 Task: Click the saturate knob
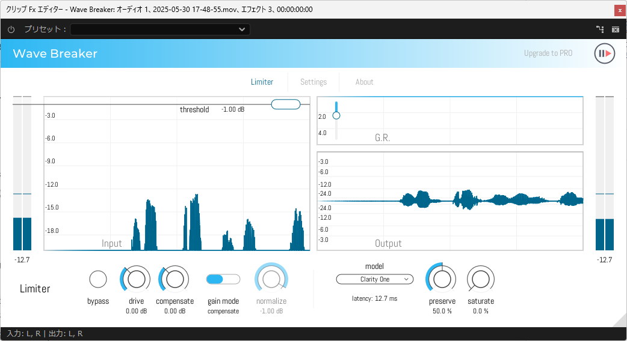point(480,279)
